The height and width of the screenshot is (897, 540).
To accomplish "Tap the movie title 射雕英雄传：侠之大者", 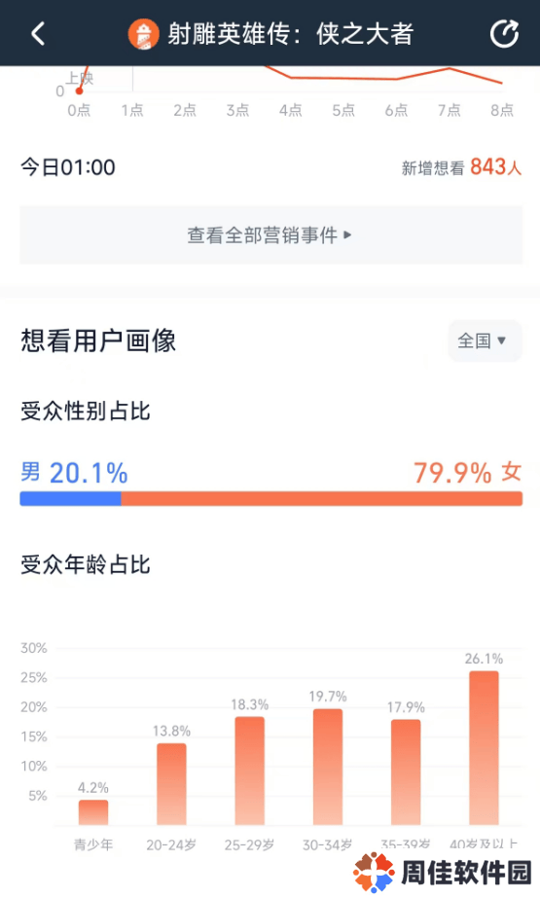I will pyautogui.click(x=290, y=34).
